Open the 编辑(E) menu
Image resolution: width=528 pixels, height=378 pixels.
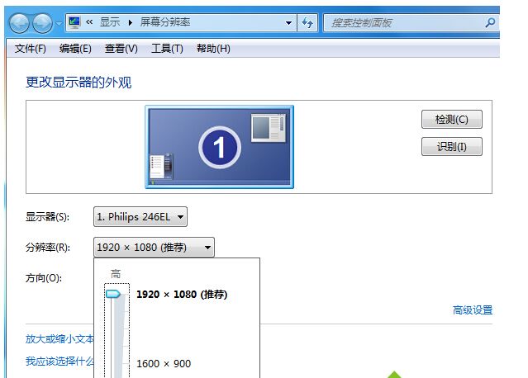pyautogui.click(x=75, y=49)
